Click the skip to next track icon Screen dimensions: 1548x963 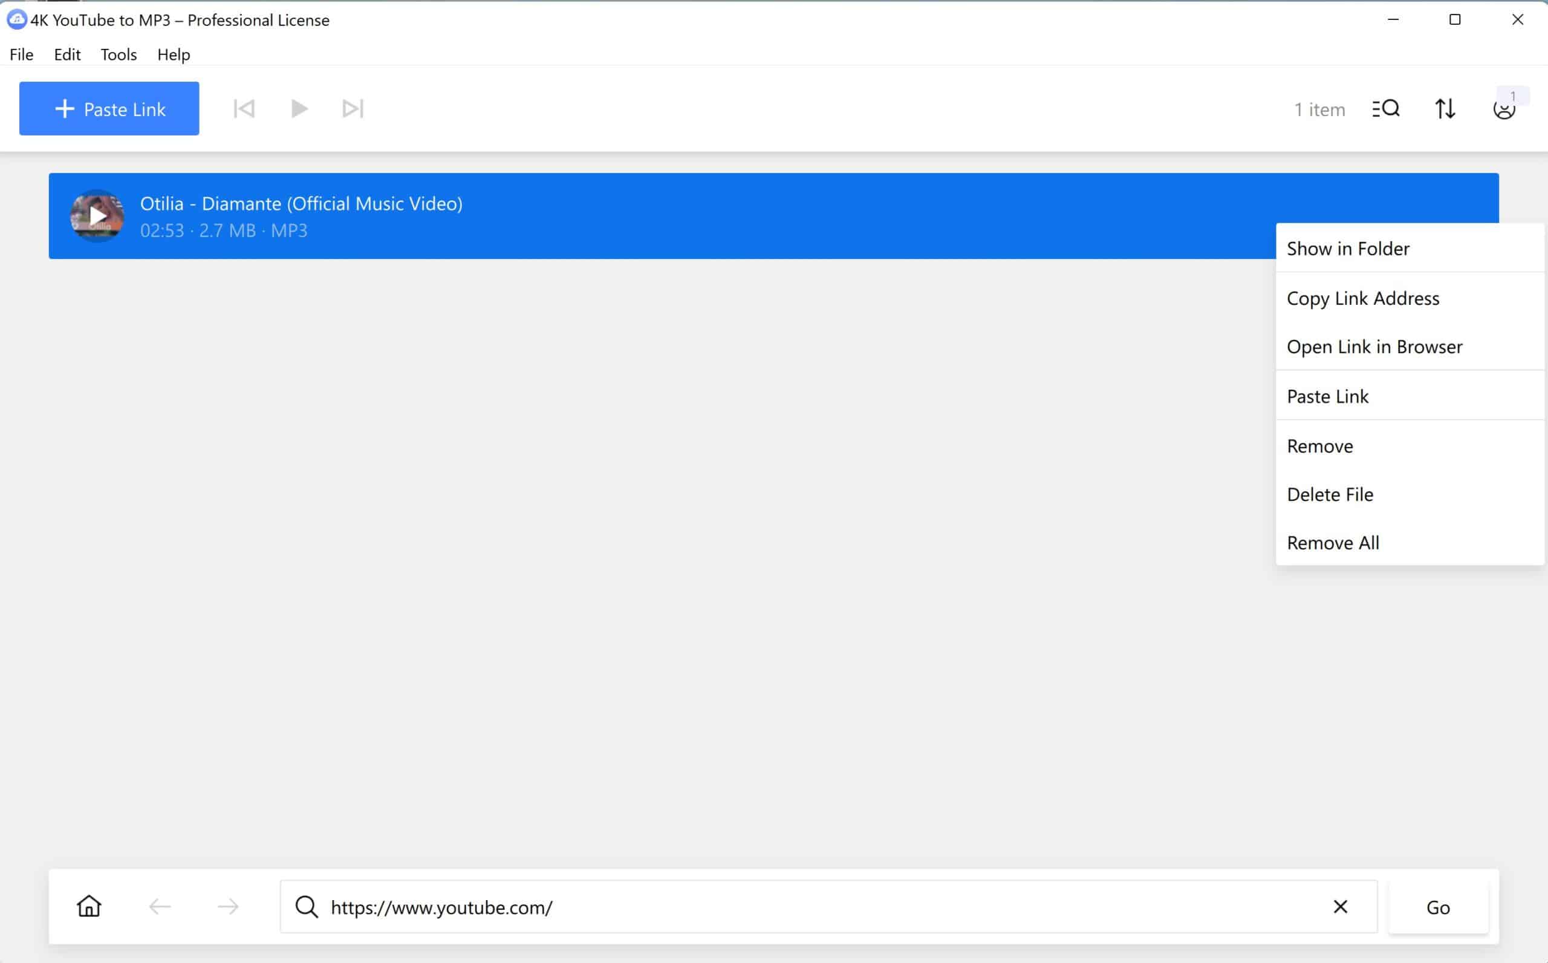coord(351,108)
